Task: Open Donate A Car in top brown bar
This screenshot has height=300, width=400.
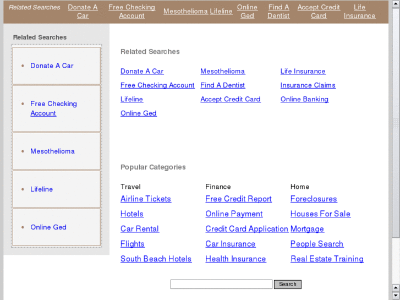Action: pos(83,12)
